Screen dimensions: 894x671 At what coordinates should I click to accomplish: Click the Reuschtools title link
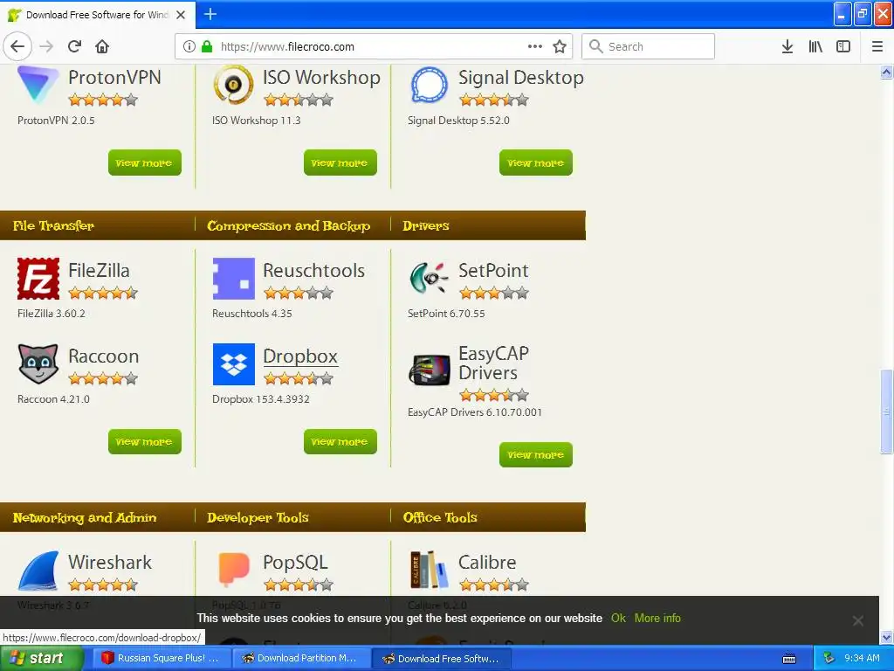(313, 271)
